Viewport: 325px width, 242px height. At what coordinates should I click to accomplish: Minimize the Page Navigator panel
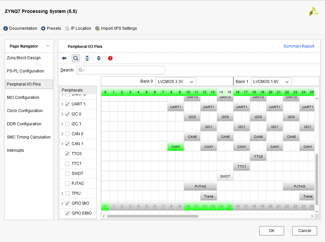(48, 46)
